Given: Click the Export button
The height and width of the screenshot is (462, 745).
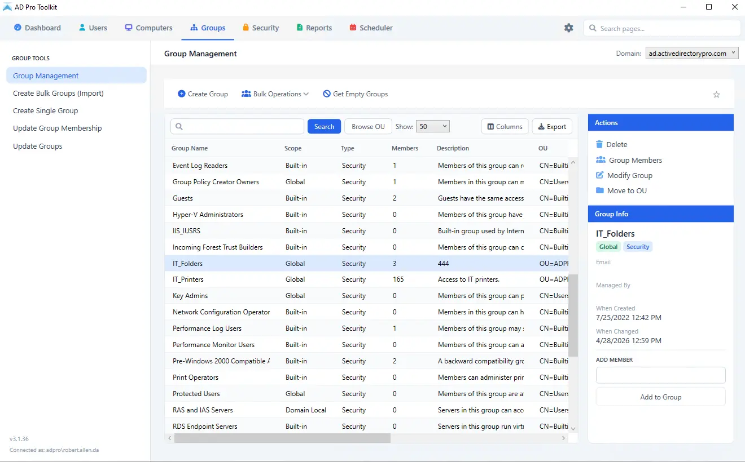Looking at the screenshot, I should (552, 127).
